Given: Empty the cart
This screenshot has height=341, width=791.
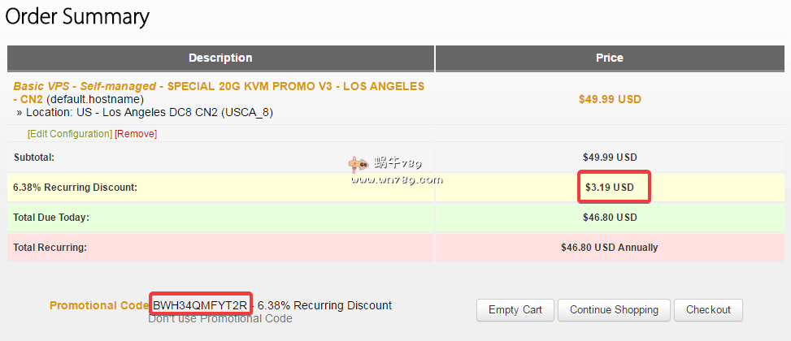Looking at the screenshot, I should pyautogui.click(x=515, y=309).
